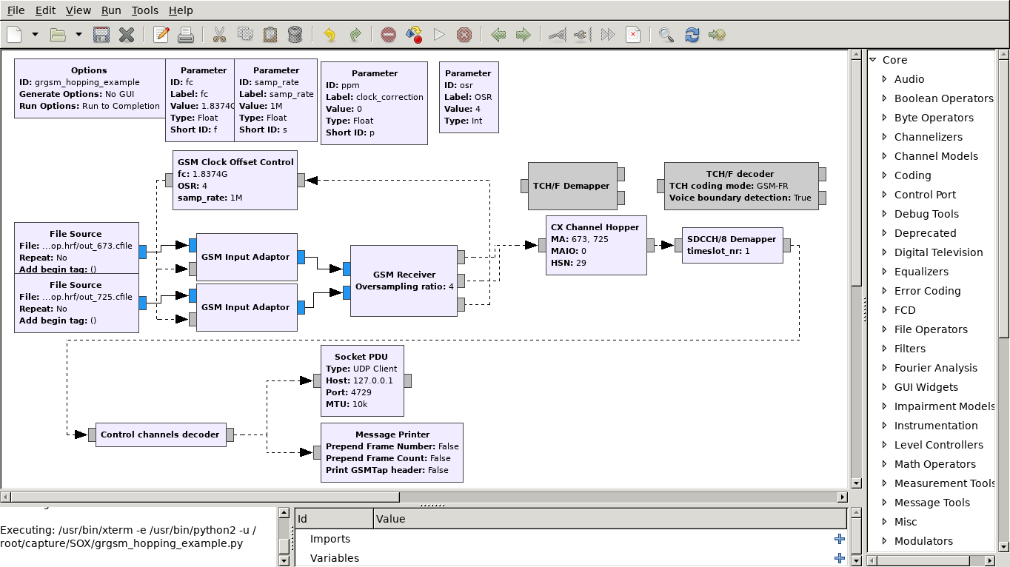The image size is (1010, 567).
Task: Open the Edit menu
Action: (45, 10)
